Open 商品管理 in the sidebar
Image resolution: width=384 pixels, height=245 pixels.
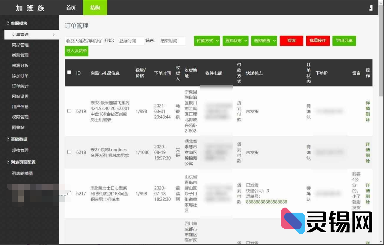click(21, 45)
